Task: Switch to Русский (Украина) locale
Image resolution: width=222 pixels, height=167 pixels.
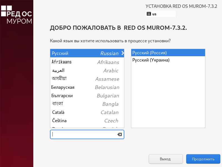Action: click(x=168, y=60)
